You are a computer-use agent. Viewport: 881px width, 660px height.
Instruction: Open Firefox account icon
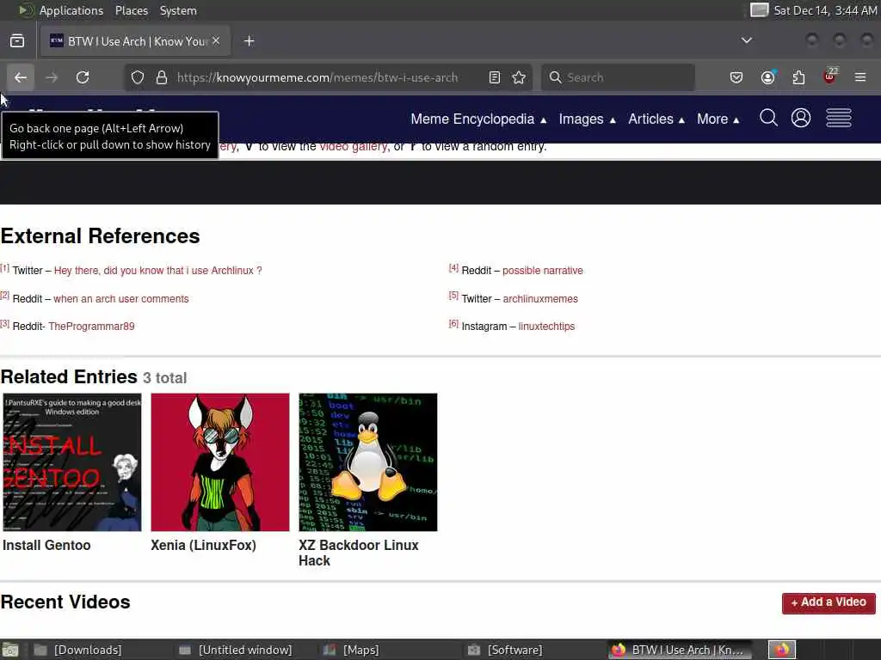pos(768,77)
